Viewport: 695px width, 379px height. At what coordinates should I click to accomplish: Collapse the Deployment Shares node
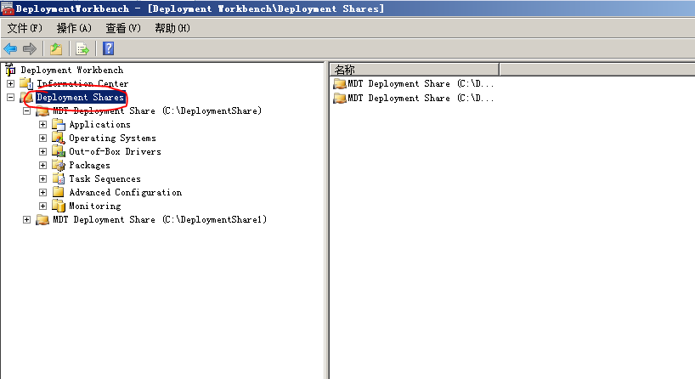point(11,97)
